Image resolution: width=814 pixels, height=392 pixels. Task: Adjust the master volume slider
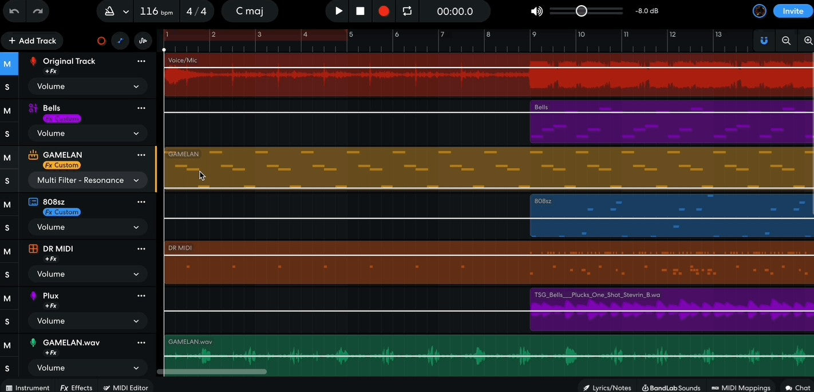(x=582, y=10)
